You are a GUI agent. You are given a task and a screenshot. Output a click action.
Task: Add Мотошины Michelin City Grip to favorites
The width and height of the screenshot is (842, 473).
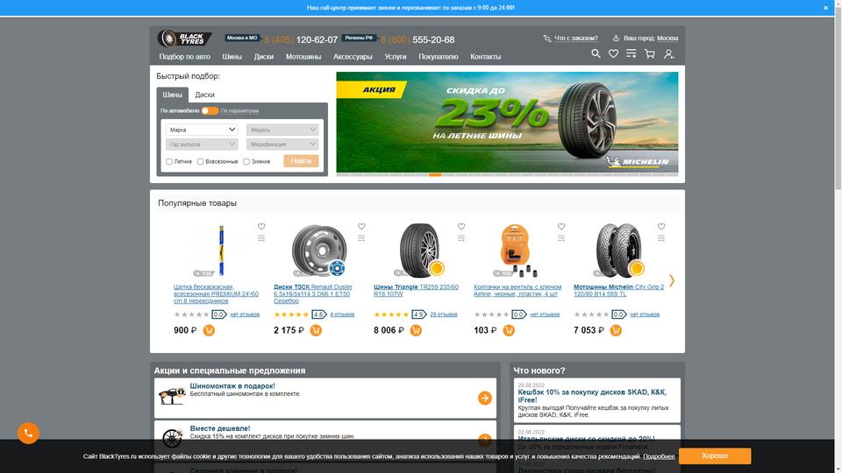pos(661,226)
